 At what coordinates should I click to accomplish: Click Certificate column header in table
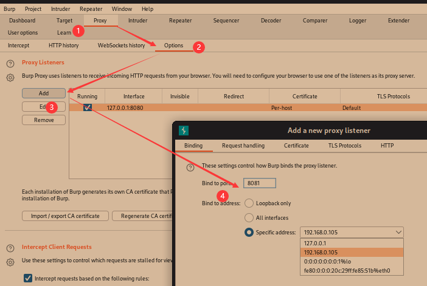305,96
